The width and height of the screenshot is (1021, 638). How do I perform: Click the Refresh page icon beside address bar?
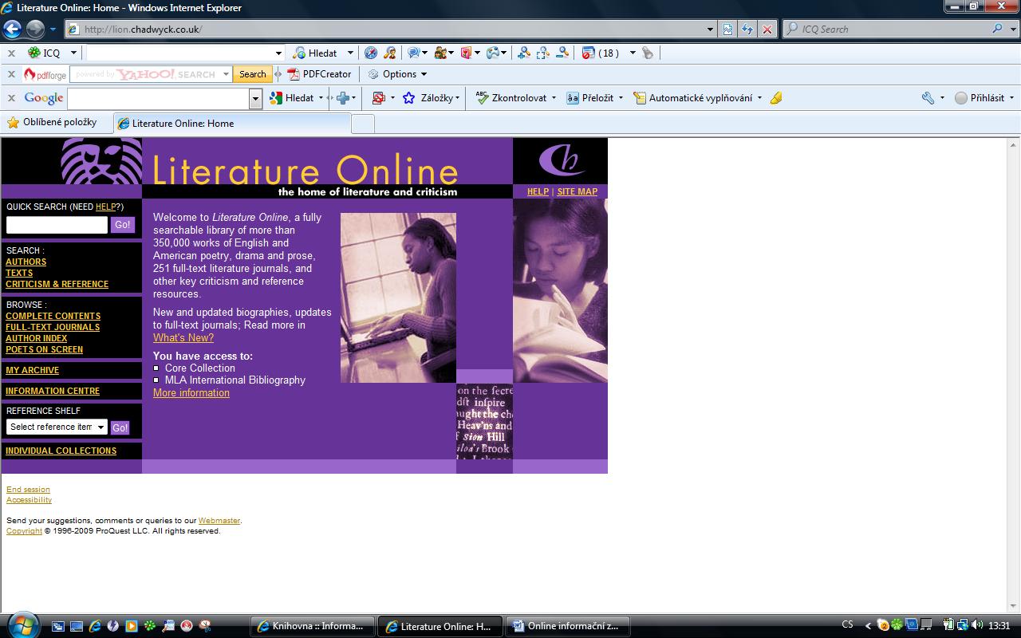[x=747, y=30]
